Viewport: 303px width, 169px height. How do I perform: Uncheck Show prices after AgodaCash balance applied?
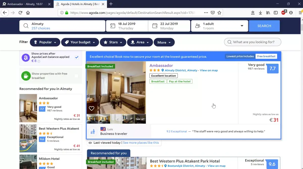77,57
